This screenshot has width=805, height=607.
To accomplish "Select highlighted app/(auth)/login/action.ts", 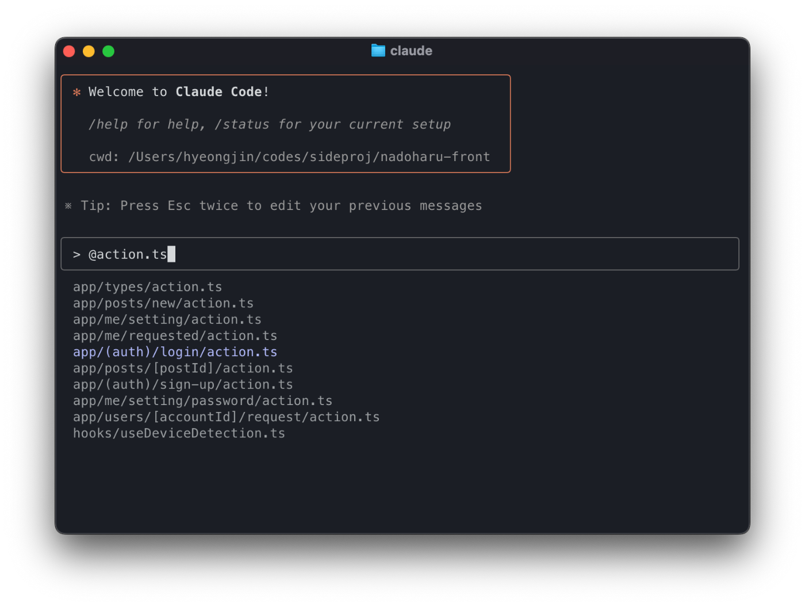I will coord(175,352).
